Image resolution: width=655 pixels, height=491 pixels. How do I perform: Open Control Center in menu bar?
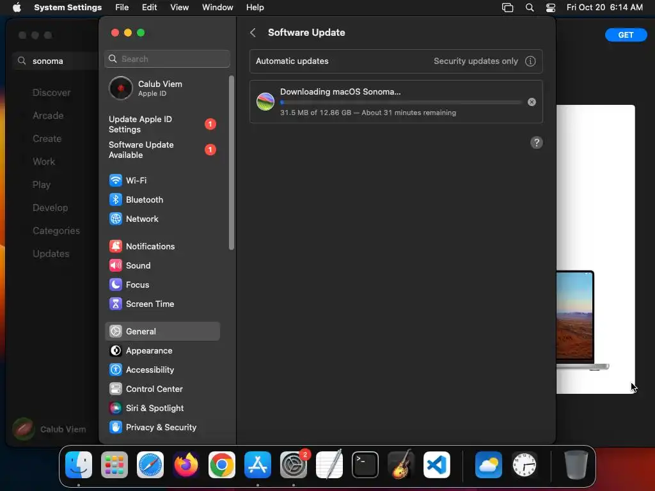551,8
